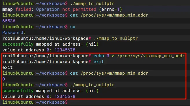Click the output value '65536'
The image size is (190, 106).
pyautogui.click(x=9, y=21)
